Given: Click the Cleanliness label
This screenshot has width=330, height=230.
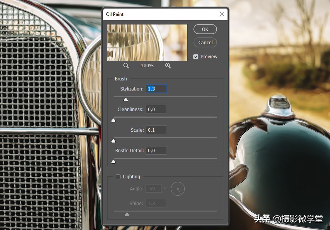Looking at the screenshot, I should click(130, 110).
